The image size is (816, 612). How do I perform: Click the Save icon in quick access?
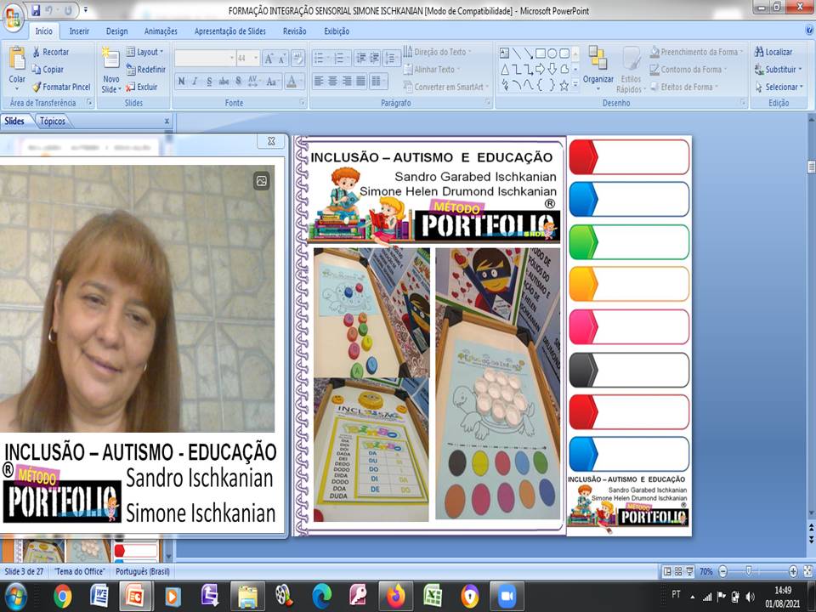point(36,10)
